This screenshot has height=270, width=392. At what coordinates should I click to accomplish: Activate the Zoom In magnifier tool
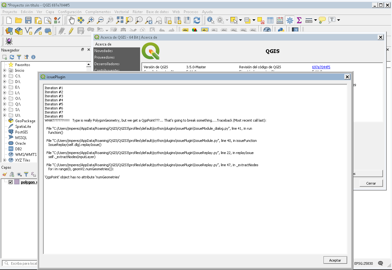(x=91, y=20)
